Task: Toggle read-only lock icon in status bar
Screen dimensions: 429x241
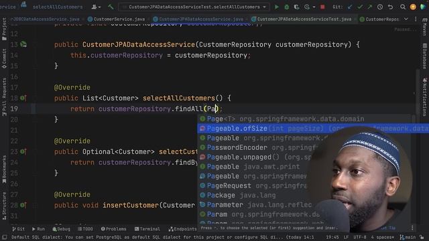Action: click(x=422, y=237)
